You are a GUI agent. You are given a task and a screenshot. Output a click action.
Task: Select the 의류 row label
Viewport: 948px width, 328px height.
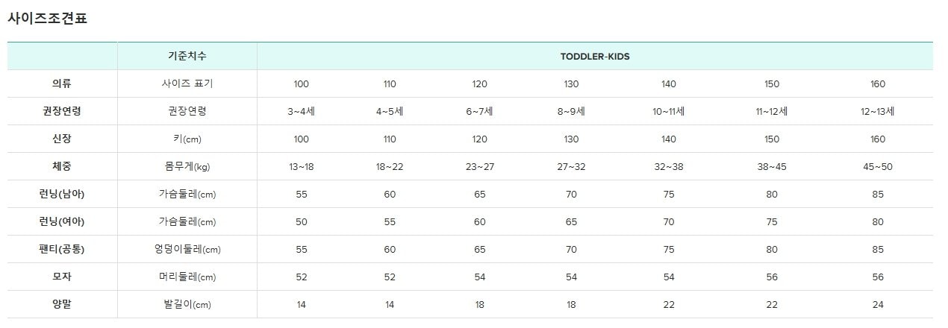[x=63, y=84]
